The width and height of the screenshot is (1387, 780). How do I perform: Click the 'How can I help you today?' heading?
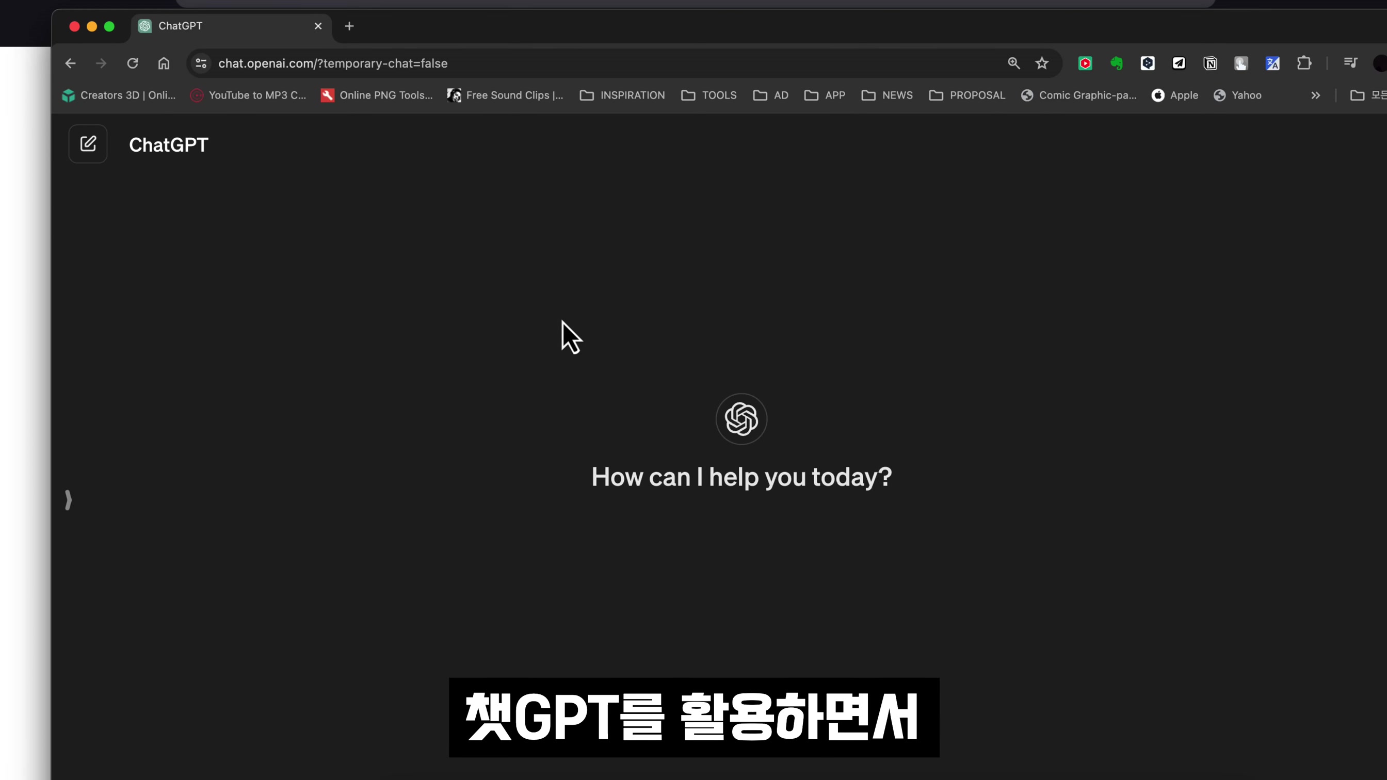741,477
